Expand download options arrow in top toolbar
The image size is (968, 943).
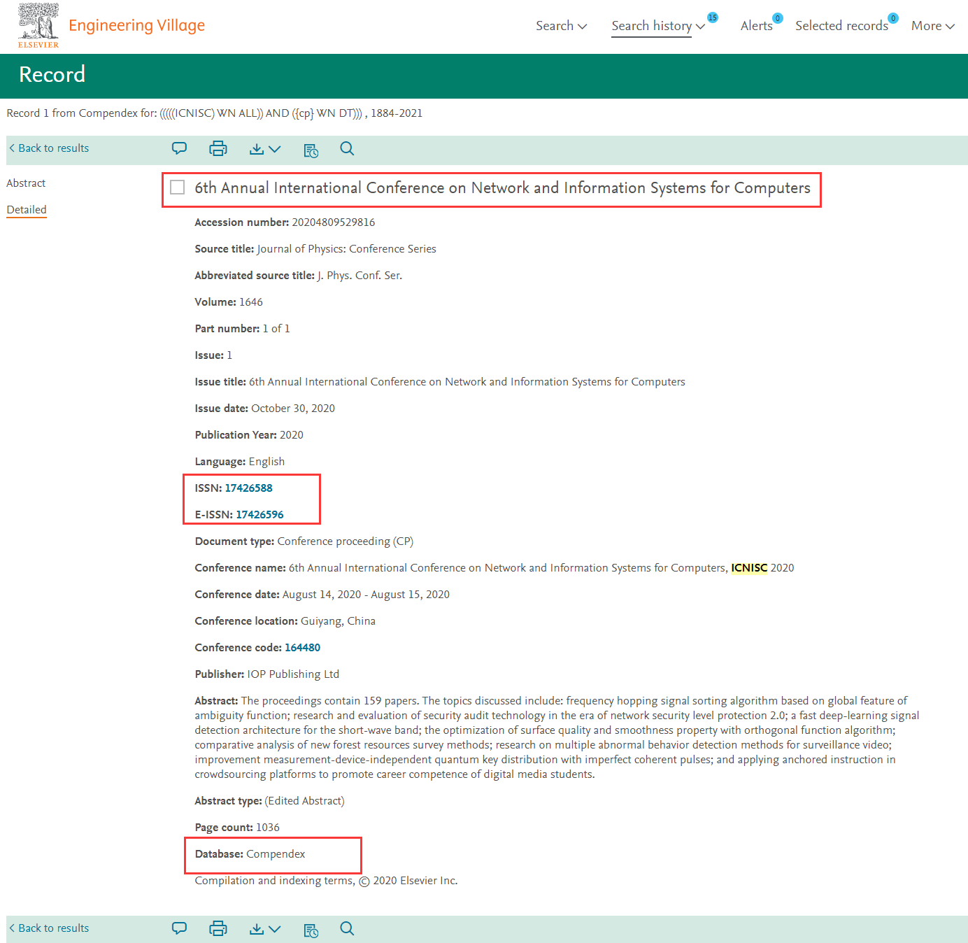click(x=275, y=149)
